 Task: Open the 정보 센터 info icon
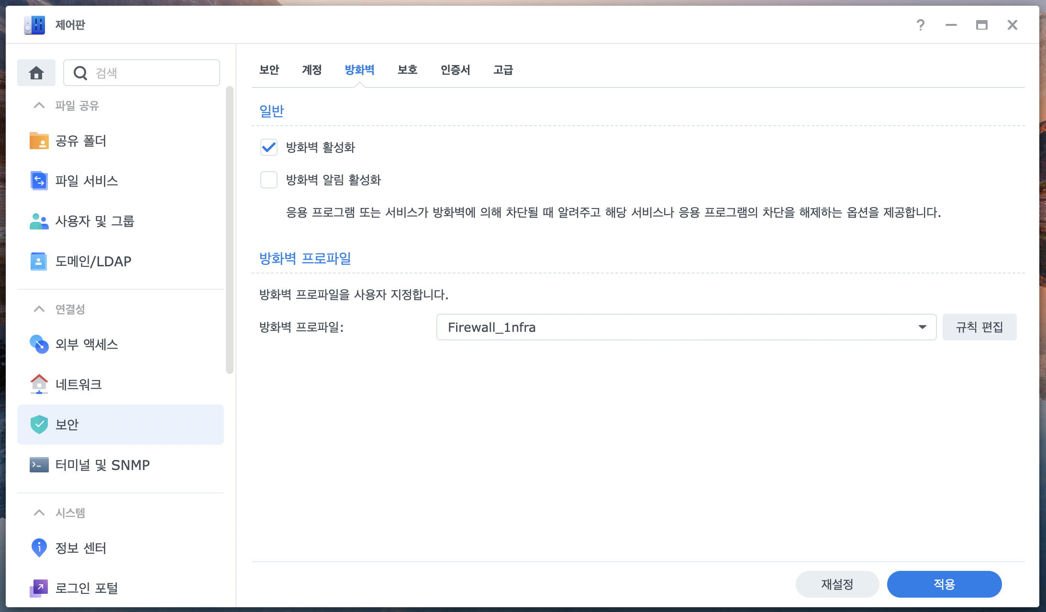point(39,547)
